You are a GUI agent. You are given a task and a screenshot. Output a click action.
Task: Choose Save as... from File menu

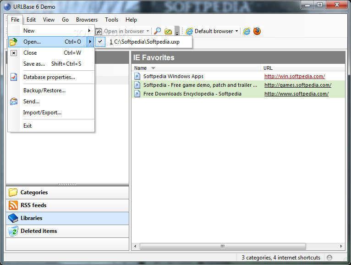pos(51,64)
